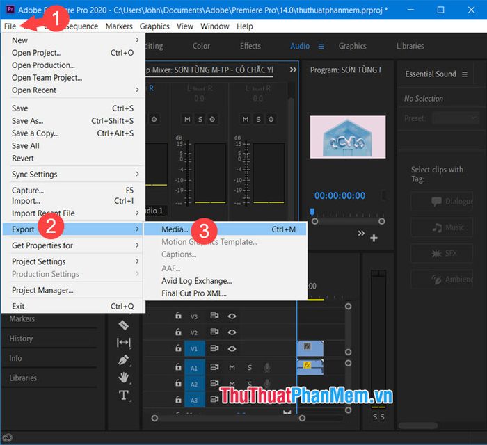Click the voice-over record microphone on A1
Image resolution: width=487 pixels, height=445 pixels.
(x=266, y=367)
